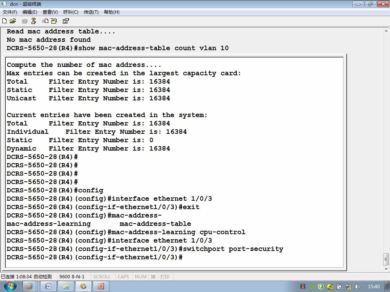Click the network warning tray icon
The image size is (390, 292).
348,287
